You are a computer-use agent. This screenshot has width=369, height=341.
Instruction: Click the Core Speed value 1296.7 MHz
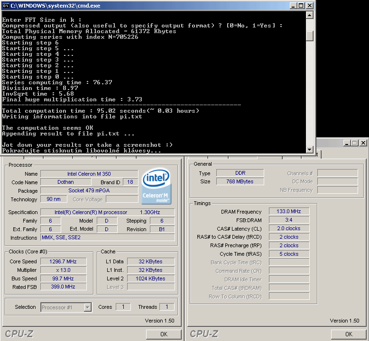click(x=63, y=261)
